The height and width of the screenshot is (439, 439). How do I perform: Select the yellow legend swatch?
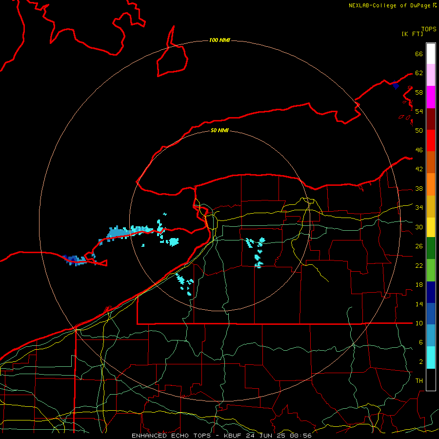tap(431, 227)
